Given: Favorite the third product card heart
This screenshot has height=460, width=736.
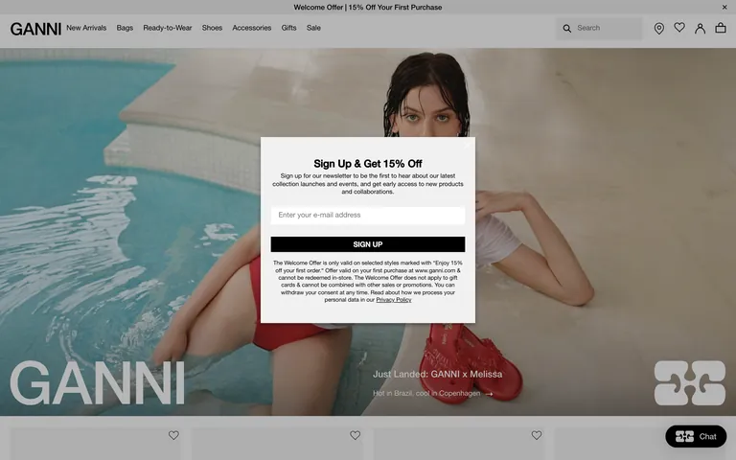Looking at the screenshot, I should pyautogui.click(x=537, y=435).
